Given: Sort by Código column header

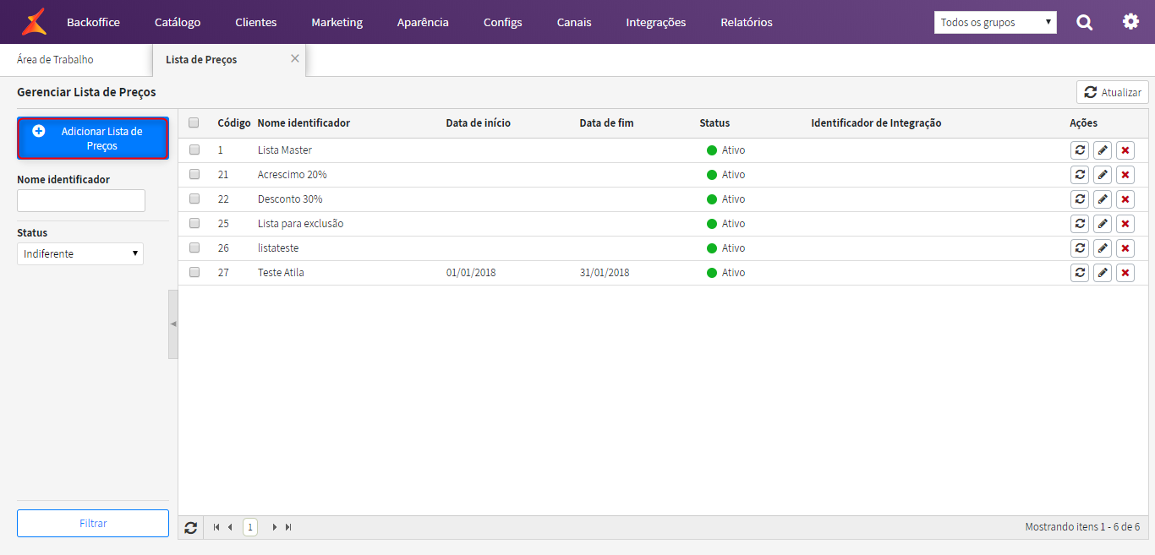Looking at the screenshot, I should coord(234,123).
